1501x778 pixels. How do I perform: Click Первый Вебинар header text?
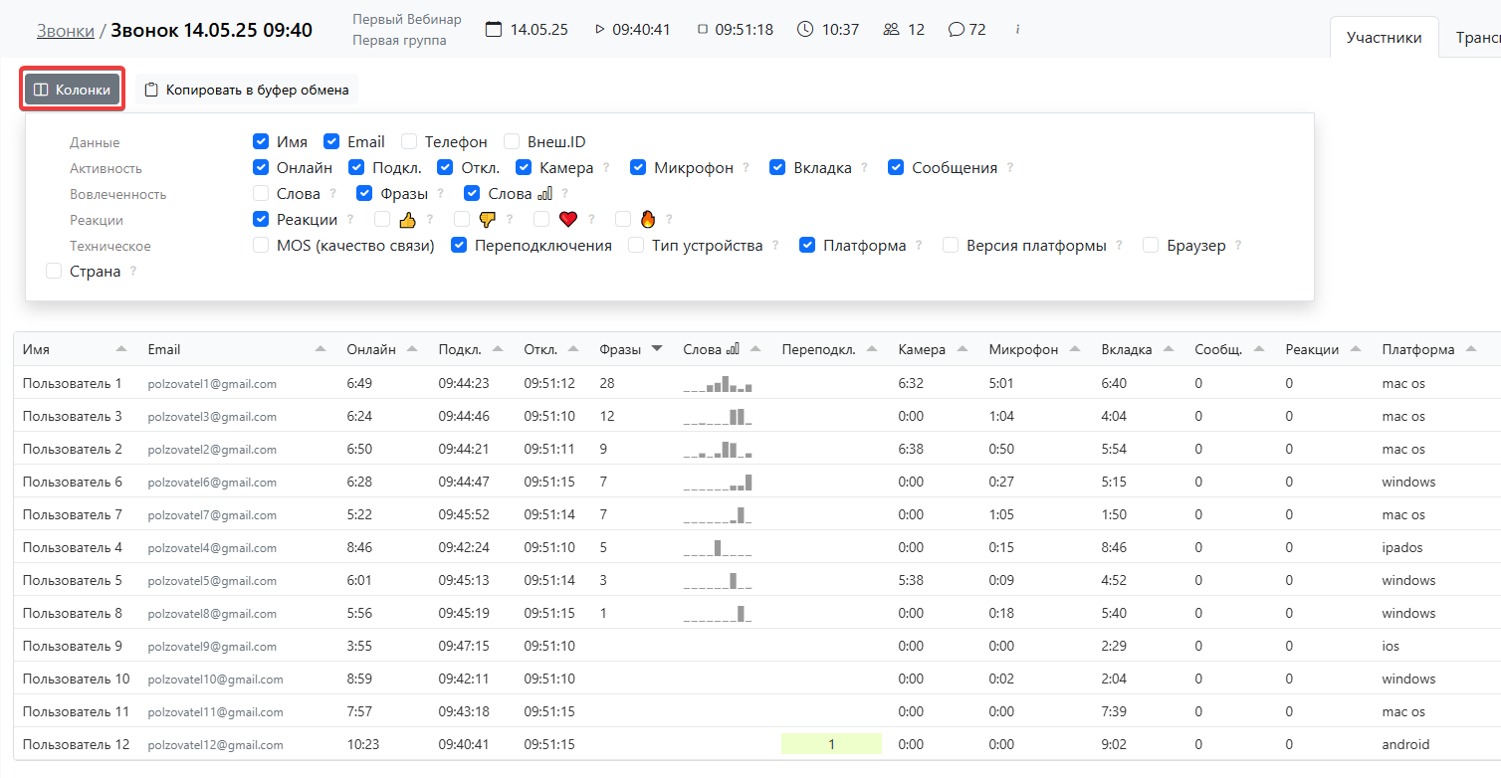click(x=407, y=20)
